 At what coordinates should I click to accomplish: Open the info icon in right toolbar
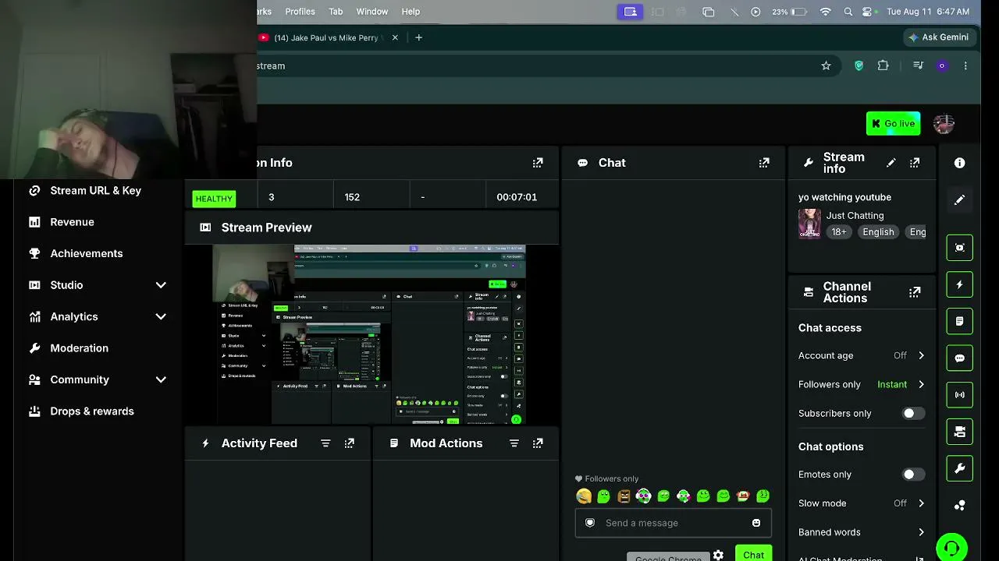(x=959, y=163)
